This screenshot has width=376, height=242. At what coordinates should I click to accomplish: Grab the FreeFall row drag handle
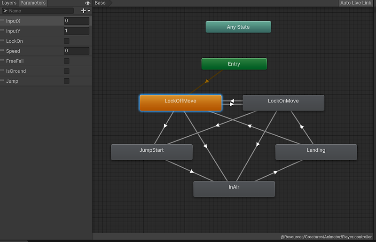coord(2,61)
